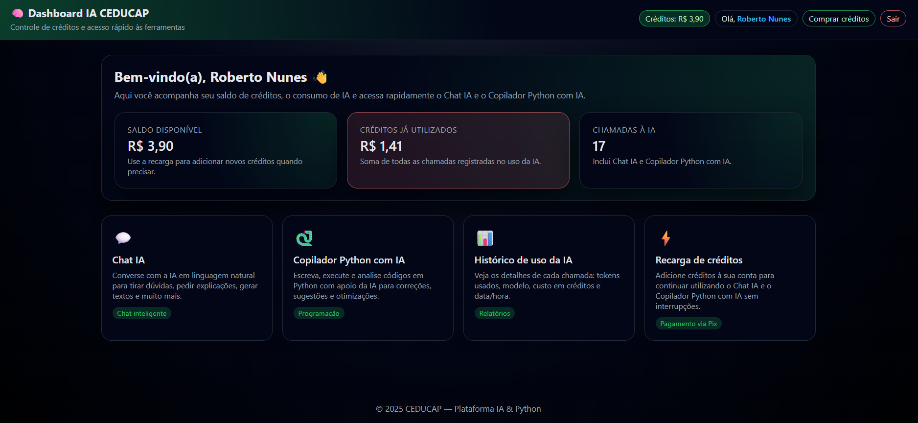Click the Créditos já utilizados card
This screenshot has height=423, width=918.
point(458,150)
